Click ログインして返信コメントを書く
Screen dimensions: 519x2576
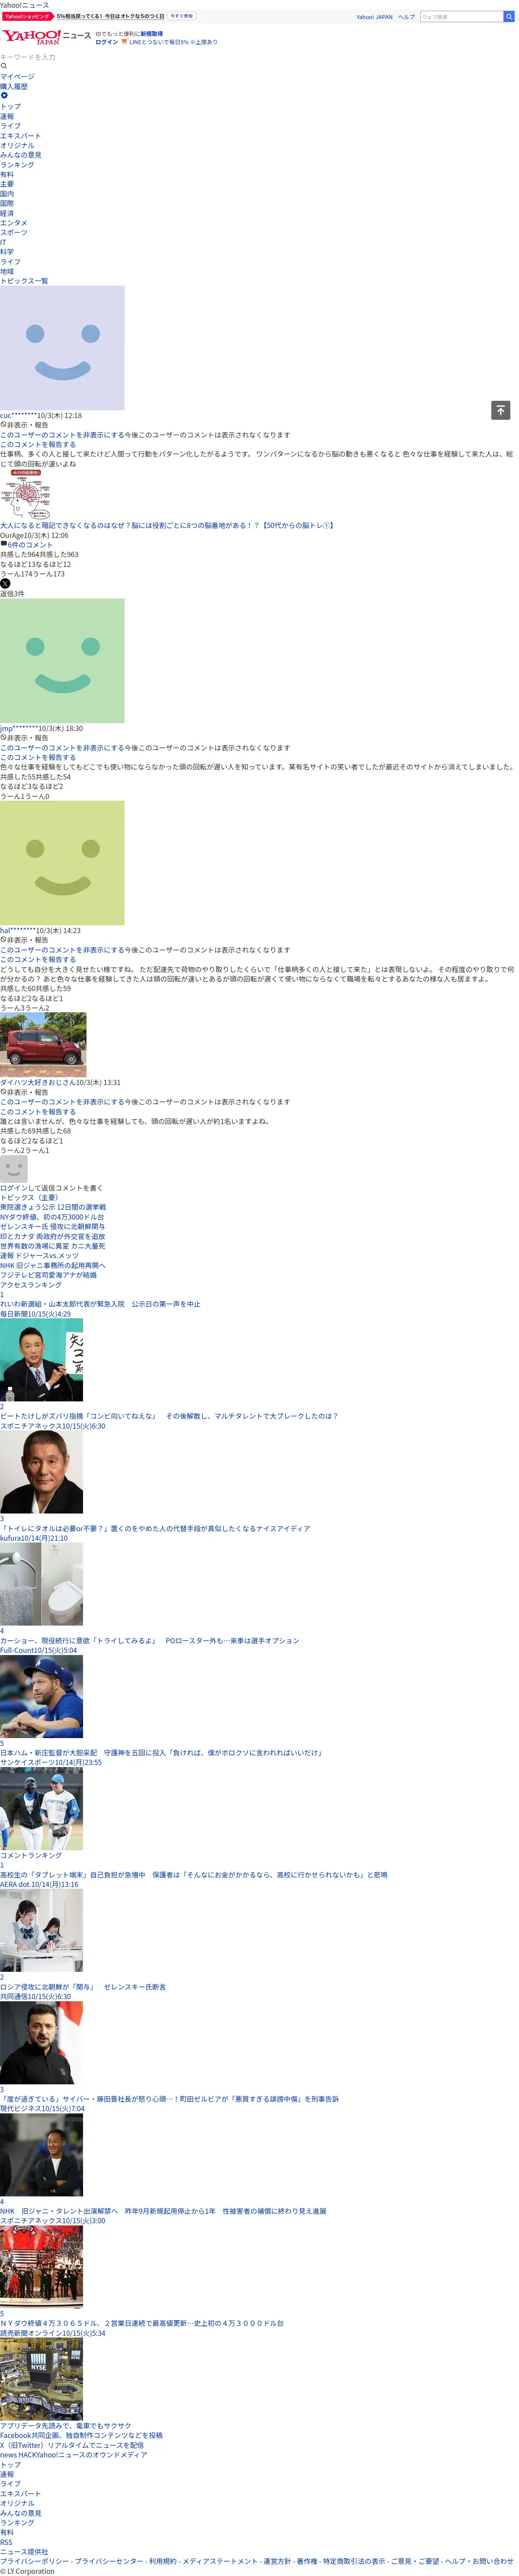(x=52, y=1188)
